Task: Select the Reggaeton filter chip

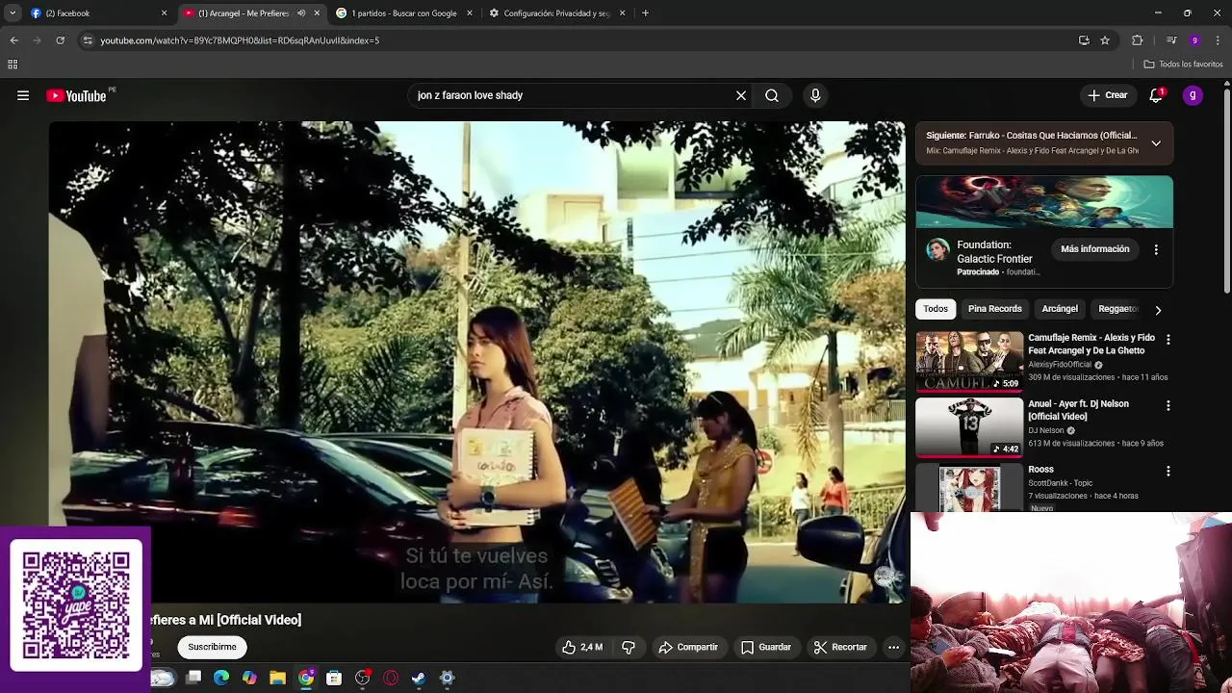Action: (x=1118, y=309)
